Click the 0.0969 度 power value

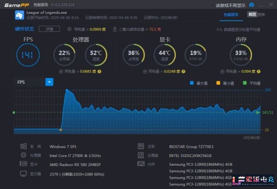click(98, 29)
